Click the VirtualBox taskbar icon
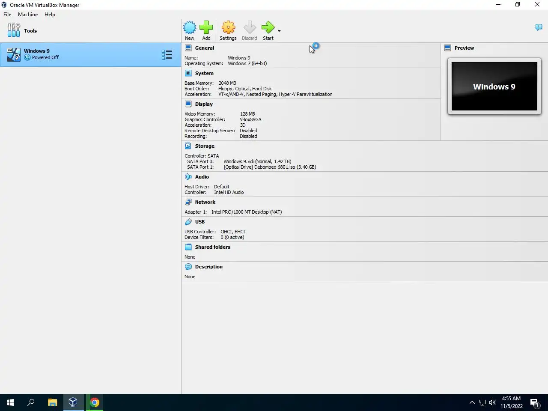This screenshot has width=548, height=411. 73,402
